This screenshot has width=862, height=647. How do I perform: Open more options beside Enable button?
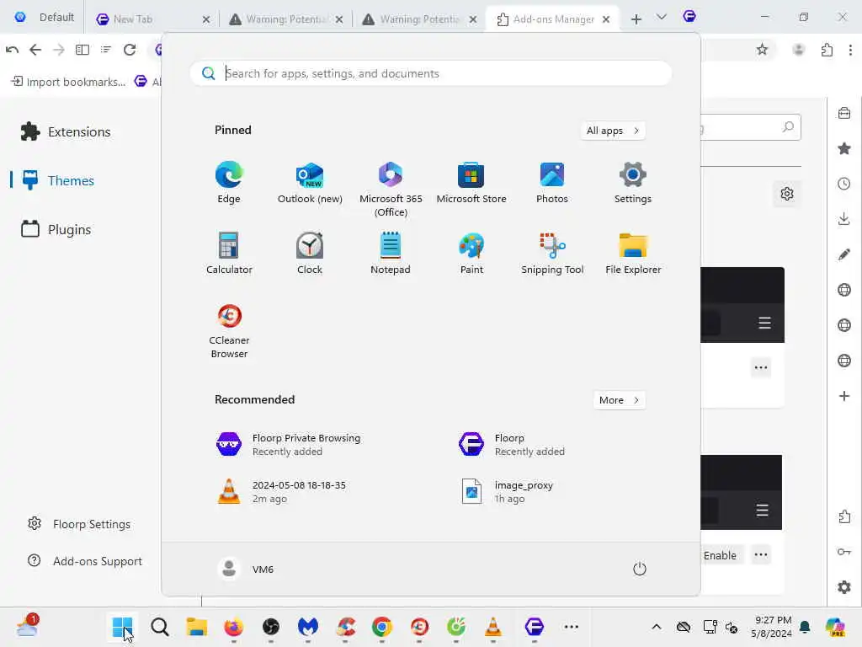[761, 554]
